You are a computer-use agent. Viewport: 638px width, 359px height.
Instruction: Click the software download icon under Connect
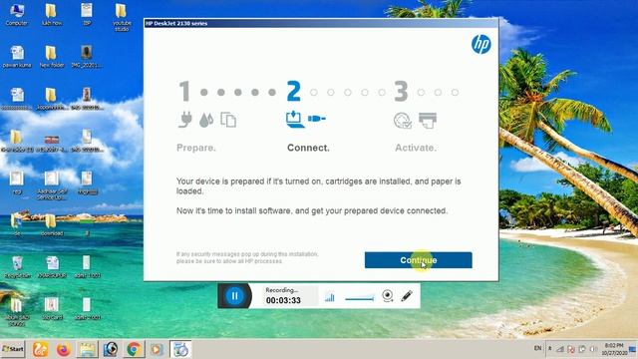(x=295, y=120)
